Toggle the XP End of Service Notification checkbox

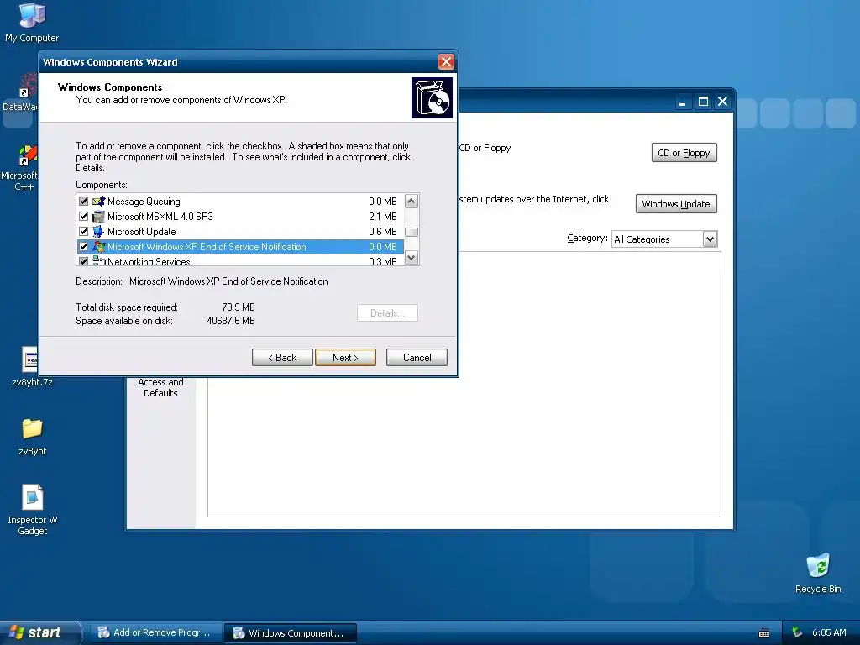pyautogui.click(x=83, y=247)
